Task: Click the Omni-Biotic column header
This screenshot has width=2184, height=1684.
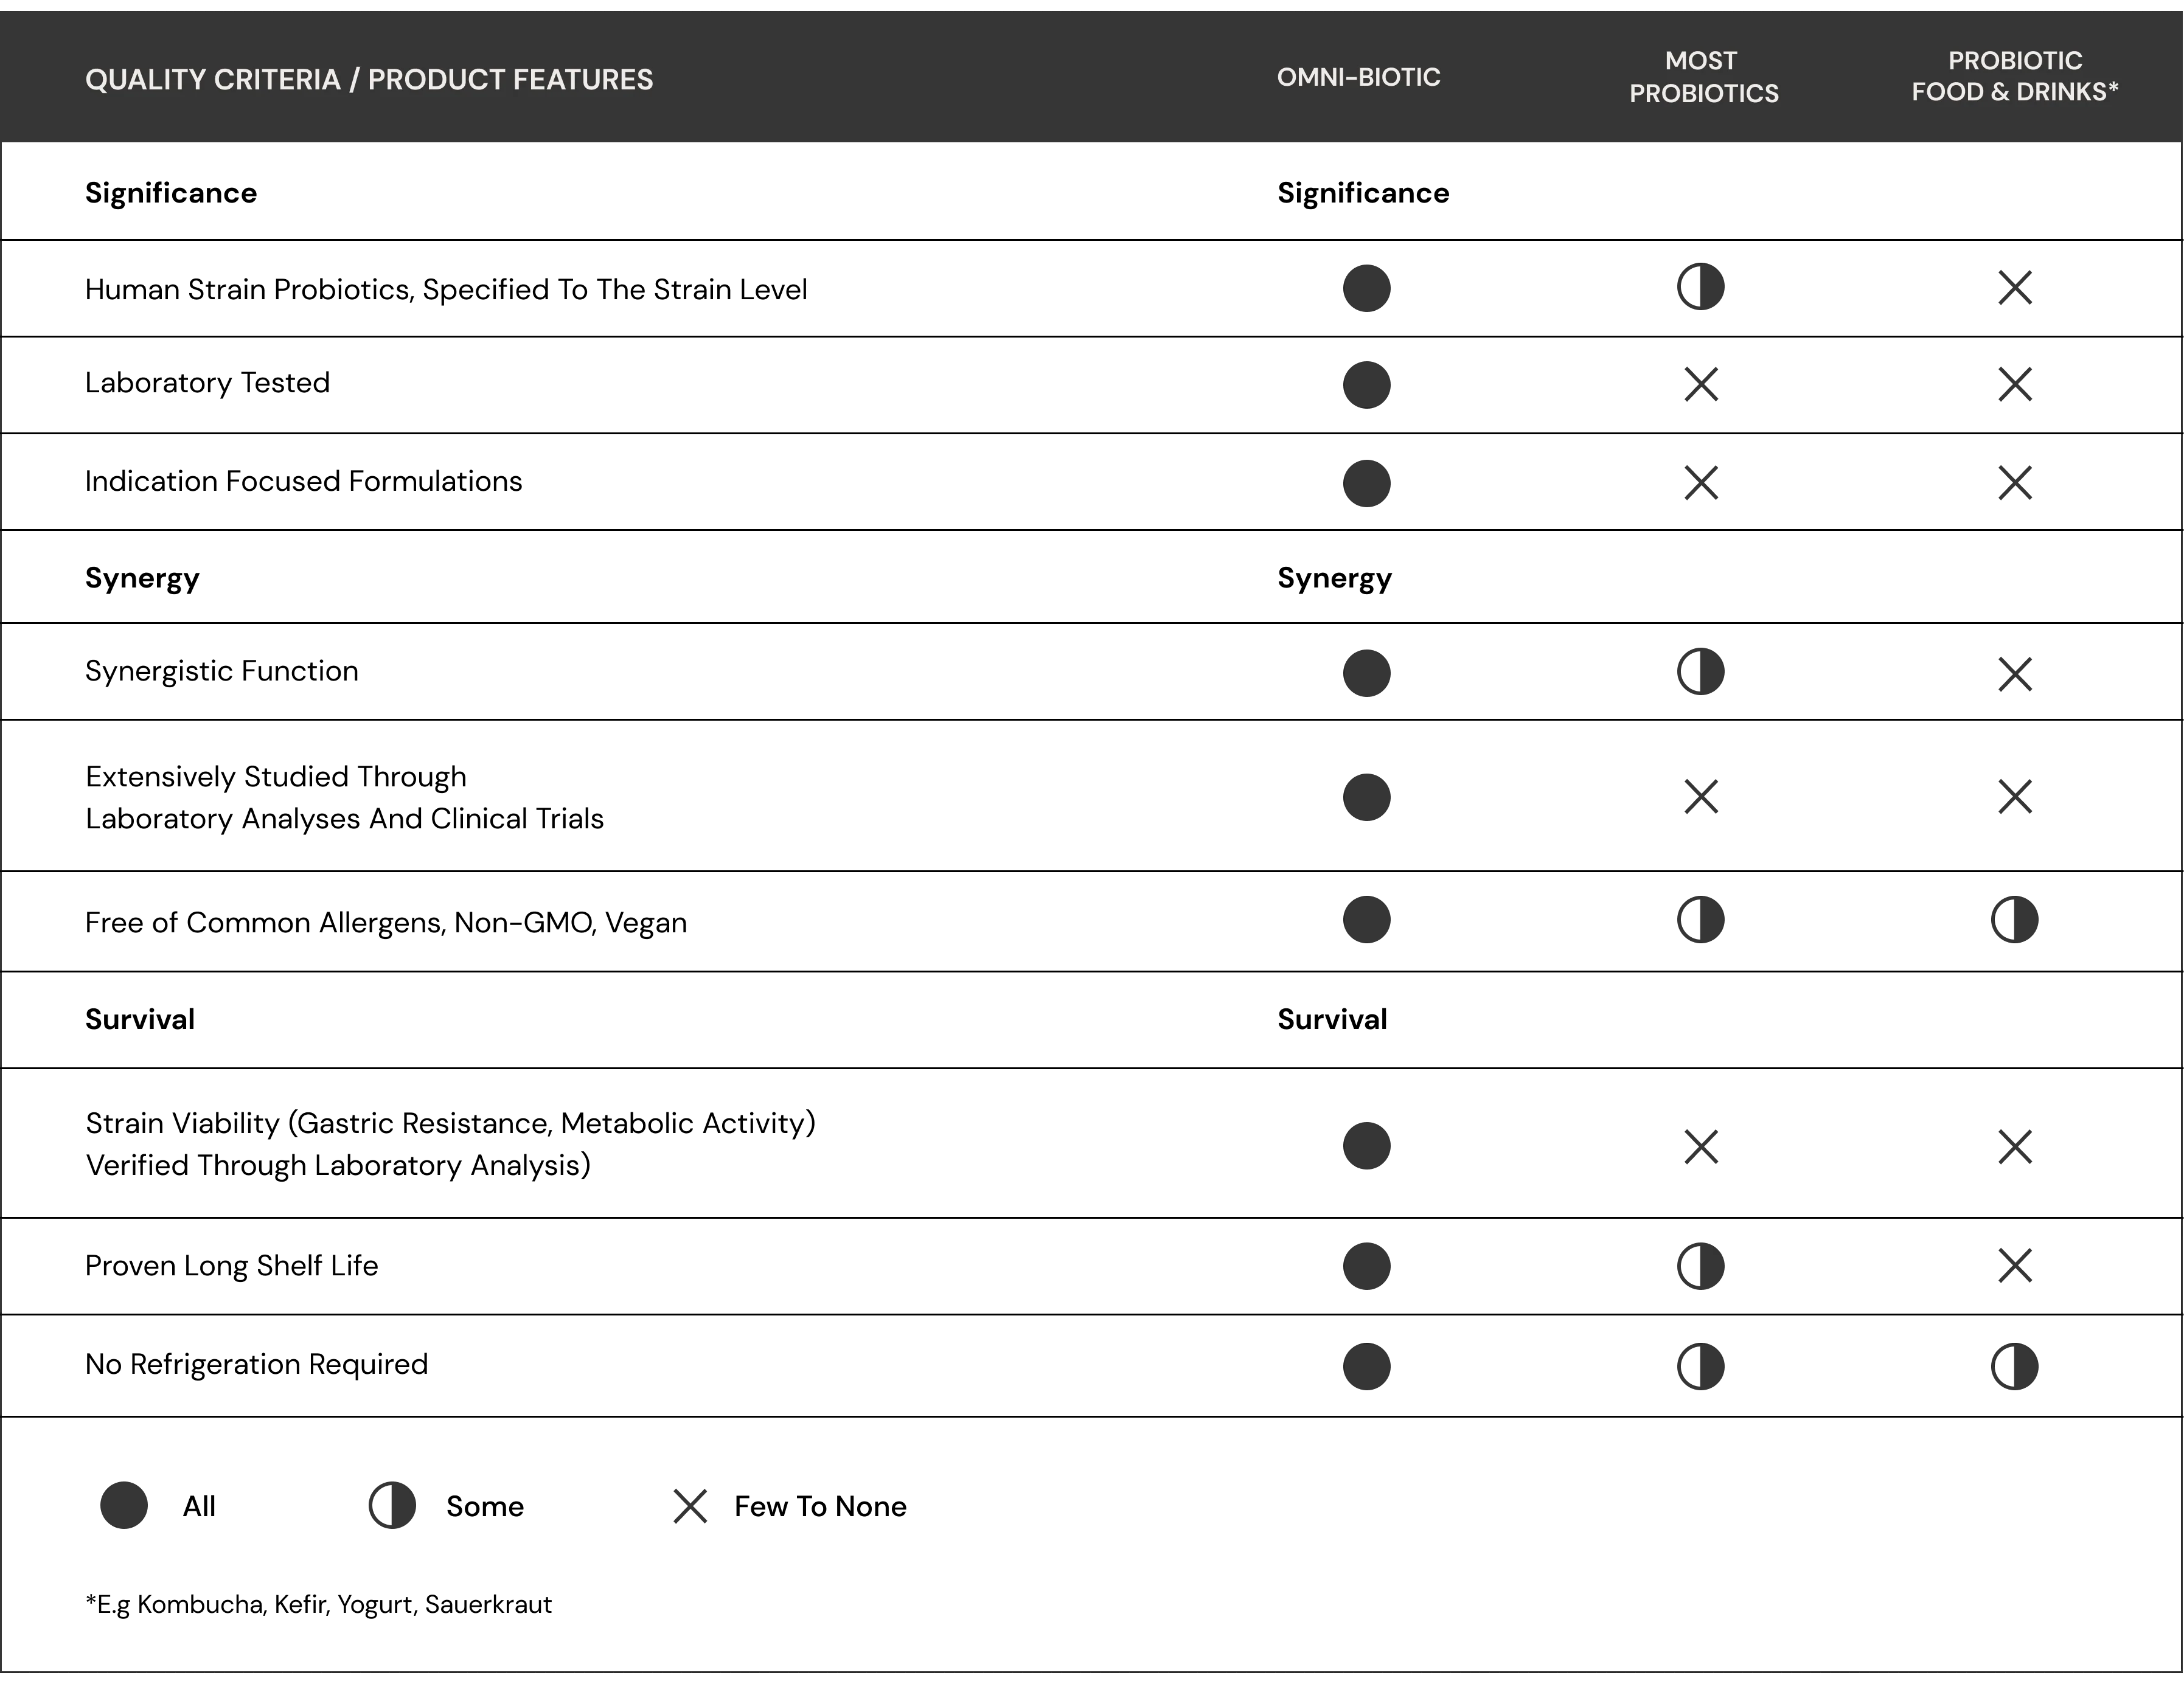Action: 1358,77
